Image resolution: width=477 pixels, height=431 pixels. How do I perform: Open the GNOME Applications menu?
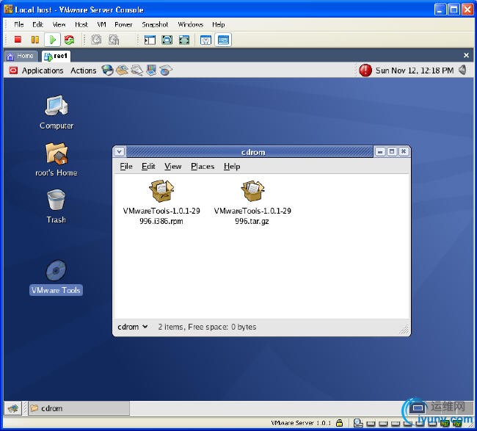click(37, 70)
